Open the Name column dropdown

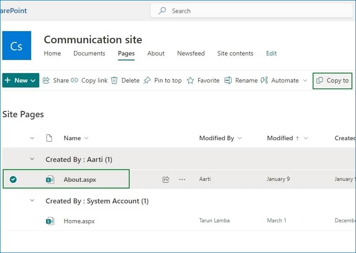86,138
